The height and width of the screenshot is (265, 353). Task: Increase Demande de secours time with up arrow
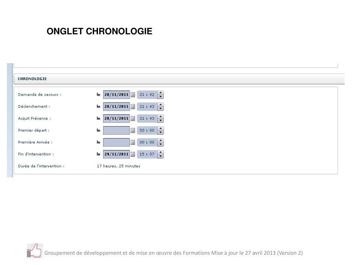(161, 92)
